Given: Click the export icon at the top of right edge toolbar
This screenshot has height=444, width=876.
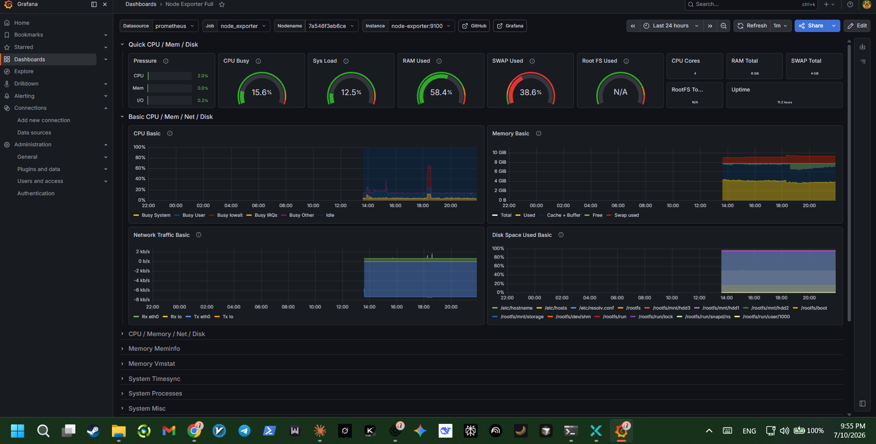Looking at the screenshot, I should click(x=862, y=47).
